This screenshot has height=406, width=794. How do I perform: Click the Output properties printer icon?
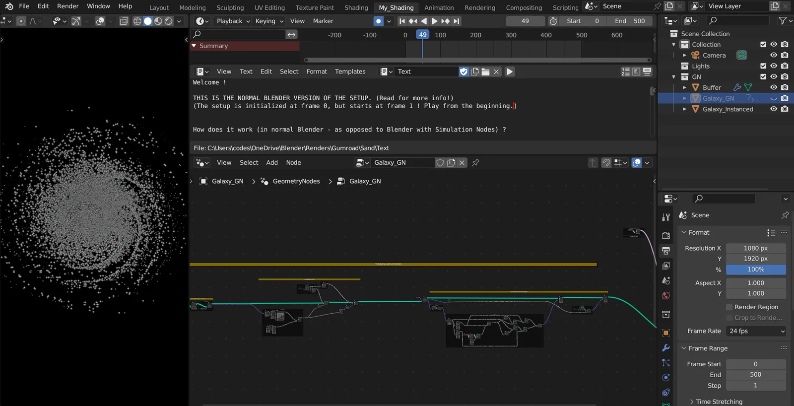[666, 251]
